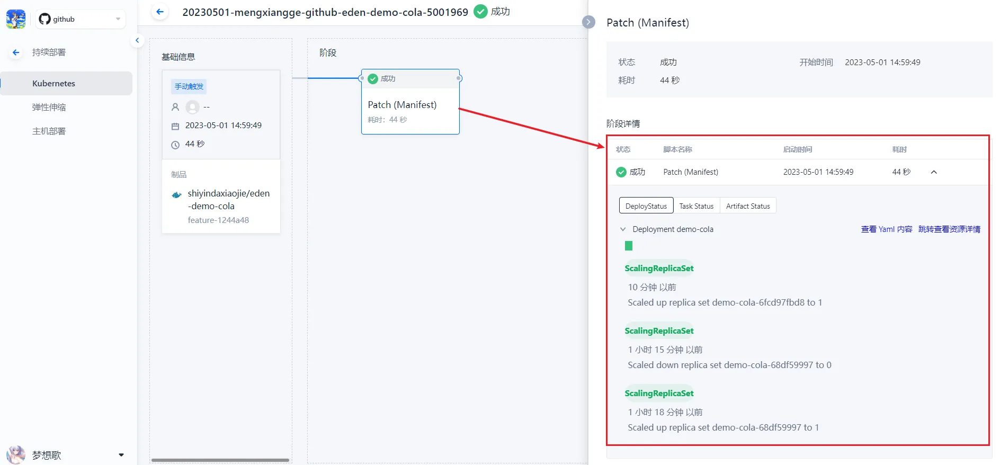
Task: Click the docker artifact icon
Action: tap(177, 195)
